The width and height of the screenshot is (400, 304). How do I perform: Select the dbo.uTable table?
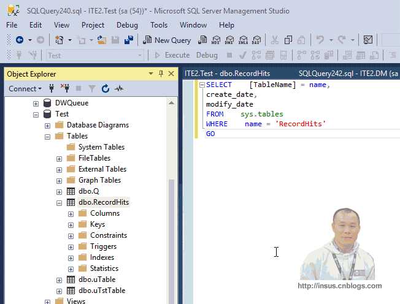(x=97, y=279)
